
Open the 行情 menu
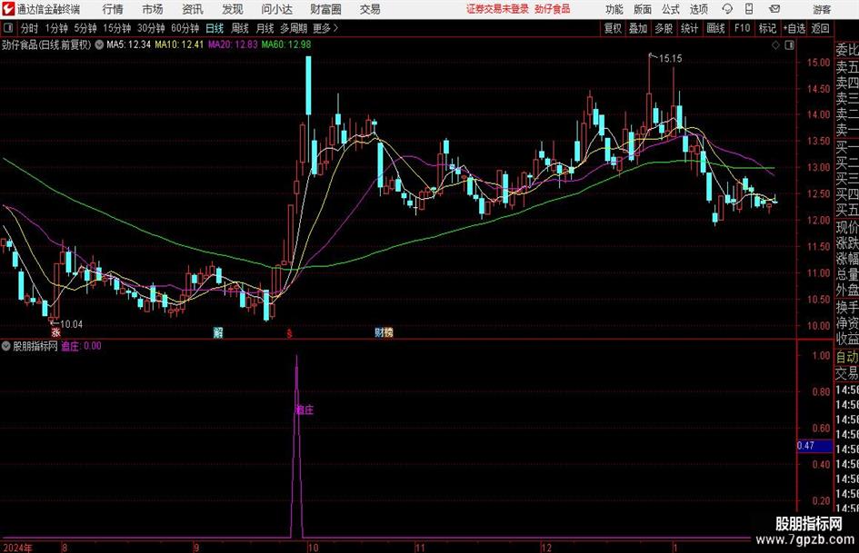tap(113, 9)
